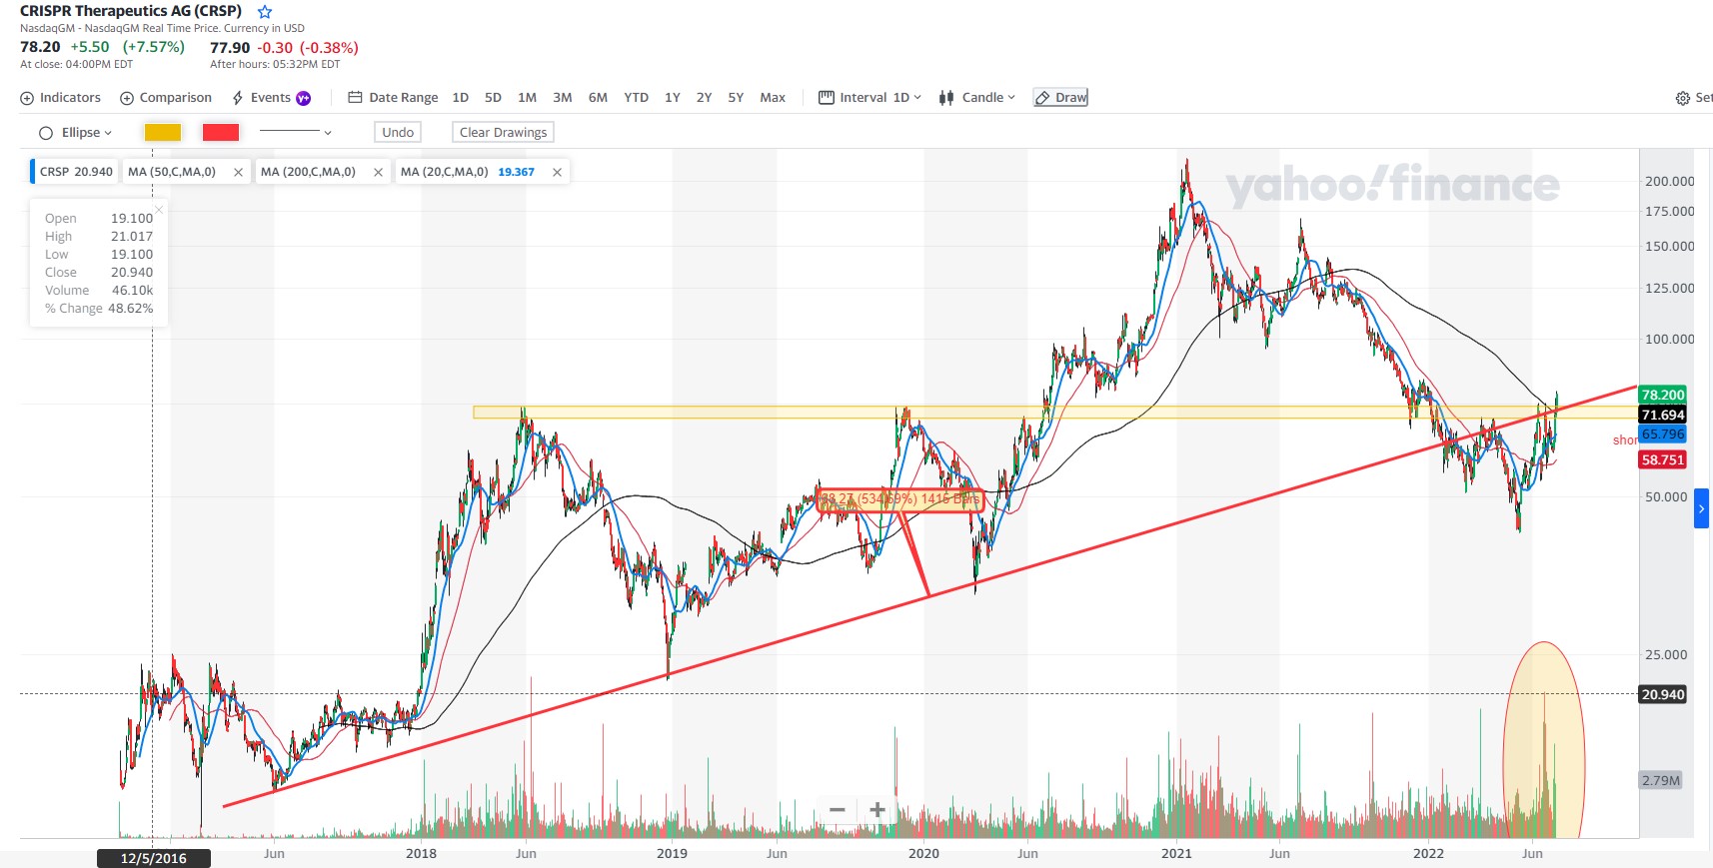Pick the yellow fill color swatch
Viewport: 1713px width, 868px height.
163,133
